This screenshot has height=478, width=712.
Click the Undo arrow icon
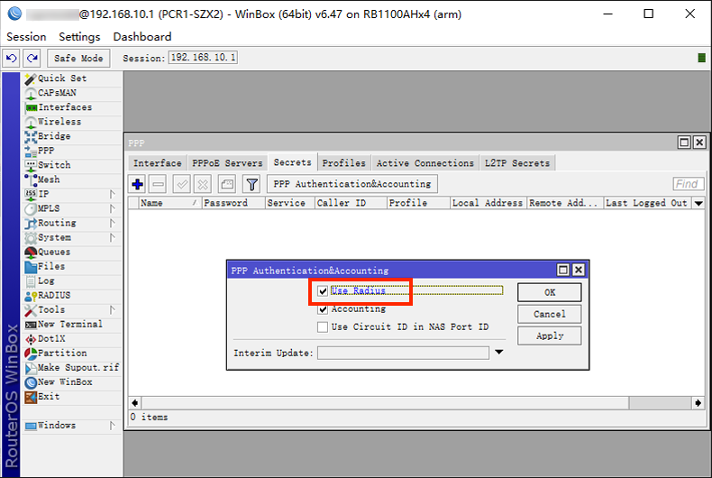pos(12,58)
